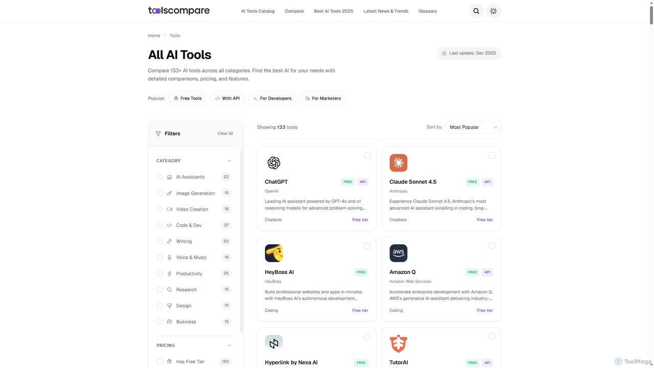Open the Glossary page
Viewport: 654px width, 368px height.
click(x=428, y=11)
